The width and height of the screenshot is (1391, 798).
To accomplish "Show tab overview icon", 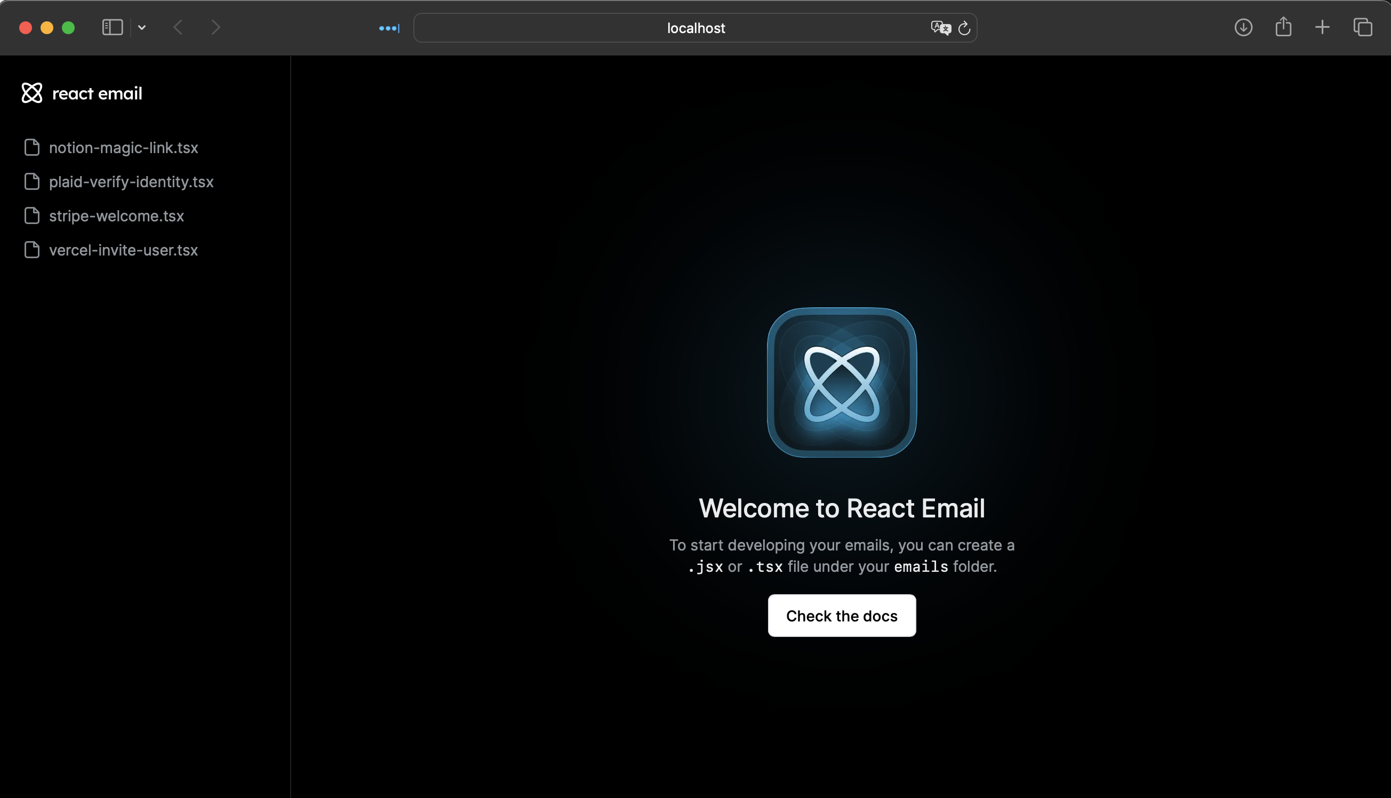I will [1363, 27].
